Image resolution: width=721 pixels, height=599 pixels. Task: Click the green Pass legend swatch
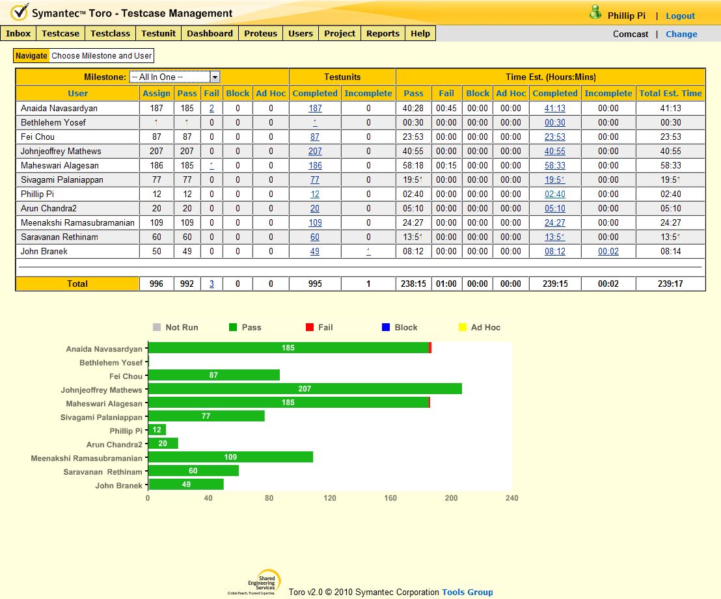click(x=234, y=327)
